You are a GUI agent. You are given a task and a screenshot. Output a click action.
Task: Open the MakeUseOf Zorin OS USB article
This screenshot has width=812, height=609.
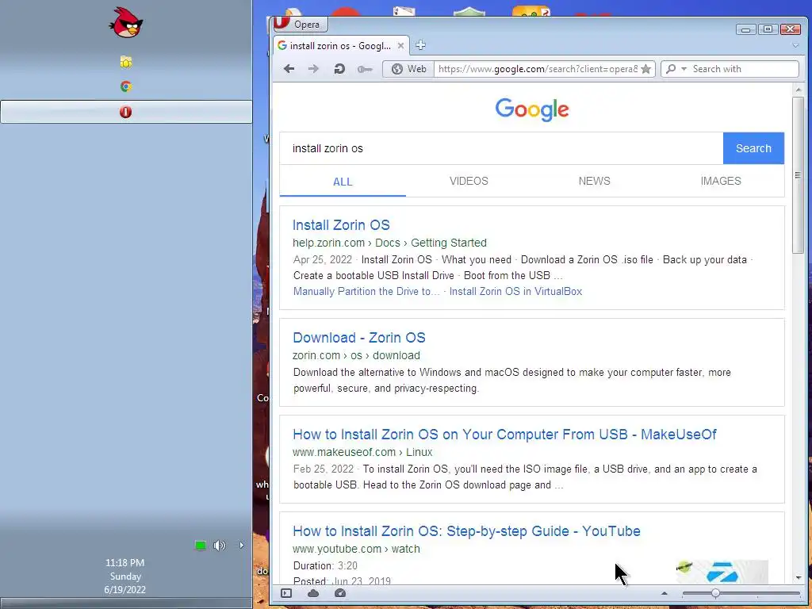pos(504,435)
